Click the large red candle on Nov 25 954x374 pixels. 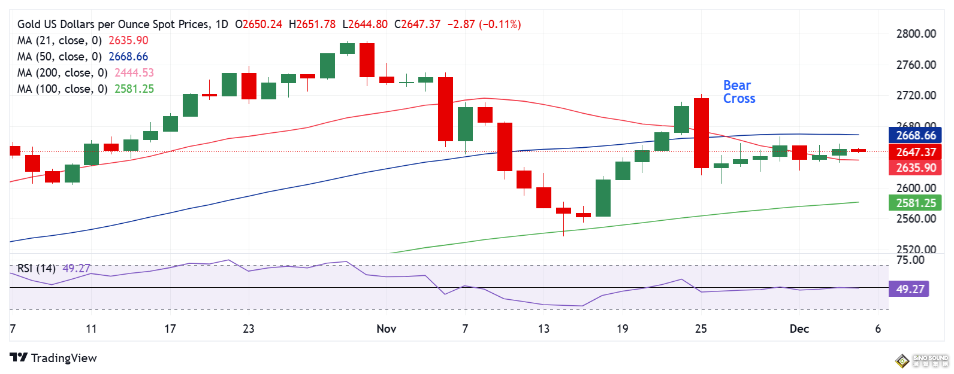[x=701, y=133]
